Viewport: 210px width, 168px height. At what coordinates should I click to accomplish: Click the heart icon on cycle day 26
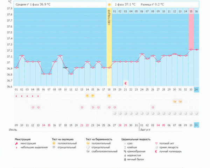(153, 107)
